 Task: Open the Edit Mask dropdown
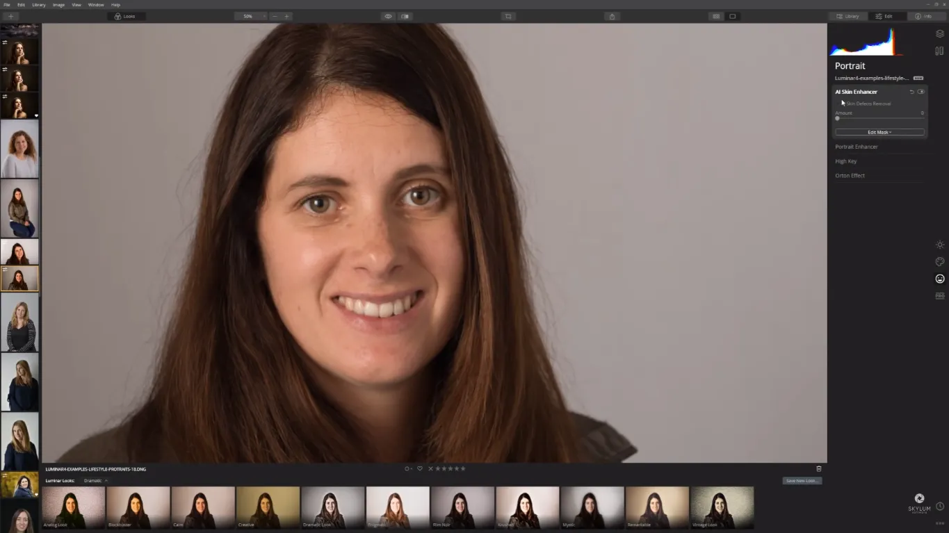pyautogui.click(x=879, y=132)
